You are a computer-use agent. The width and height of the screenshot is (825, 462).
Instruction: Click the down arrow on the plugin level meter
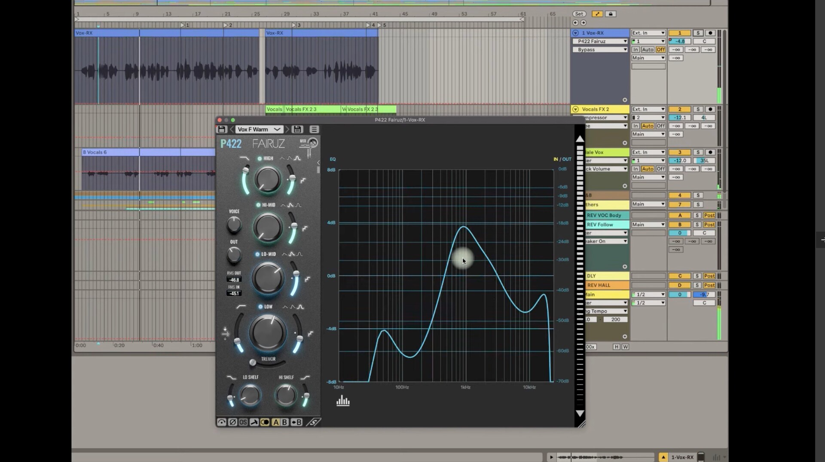(580, 413)
